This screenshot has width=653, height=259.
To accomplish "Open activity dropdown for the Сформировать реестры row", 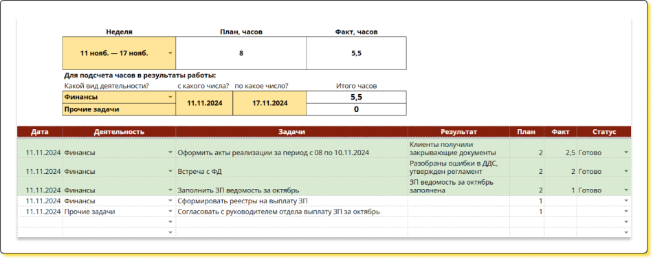I will [x=170, y=201].
